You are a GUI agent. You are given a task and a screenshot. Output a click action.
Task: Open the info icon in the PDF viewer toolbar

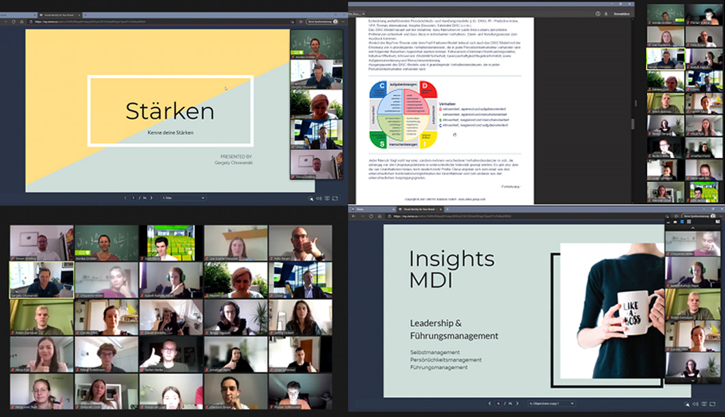tap(598, 14)
